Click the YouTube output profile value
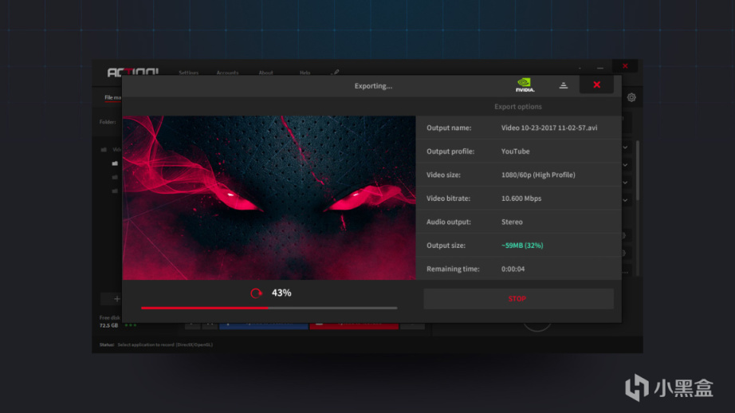 [x=515, y=151]
